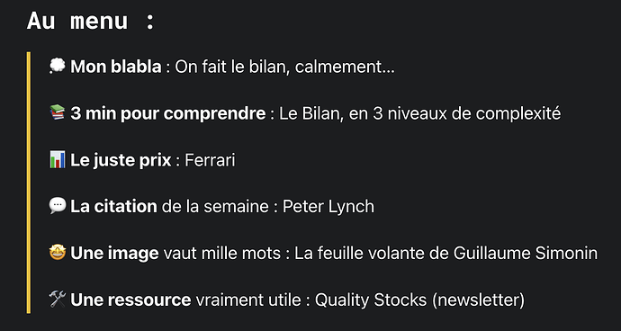Click the yellow vertical quote bar
Screen dimensions: 621x331
(x=29, y=183)
